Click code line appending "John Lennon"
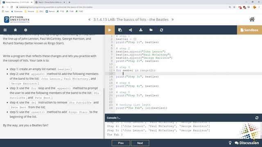Viewport: 262px width, 147px height. coord(141,52)
